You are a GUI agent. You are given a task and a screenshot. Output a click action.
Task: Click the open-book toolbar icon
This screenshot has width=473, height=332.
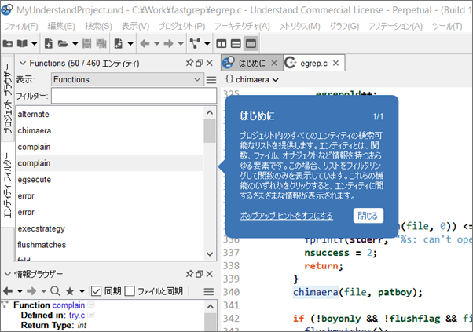22,44
